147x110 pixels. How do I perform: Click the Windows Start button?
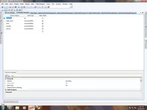[x=3, y=108]
